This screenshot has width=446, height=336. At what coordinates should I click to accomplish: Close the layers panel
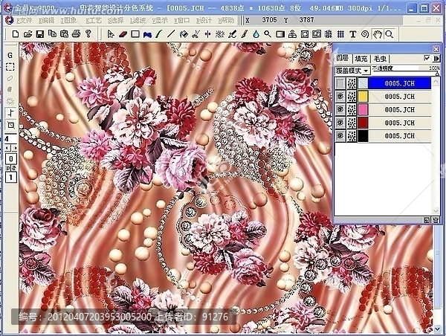pos(436,49)
